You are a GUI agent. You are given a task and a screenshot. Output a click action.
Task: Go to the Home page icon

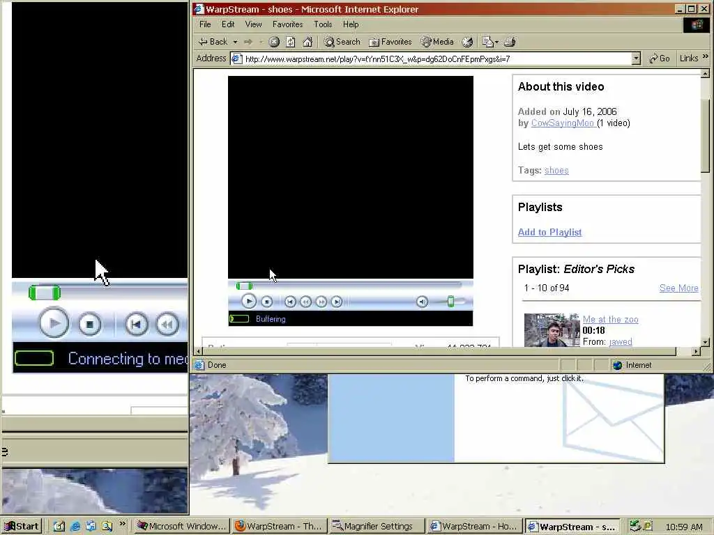pos(307,42)
